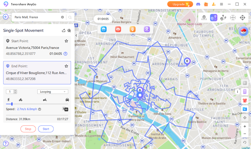251x149 pixels.
Task: Open the speed info help icon
Action: [x=39, y=109]
